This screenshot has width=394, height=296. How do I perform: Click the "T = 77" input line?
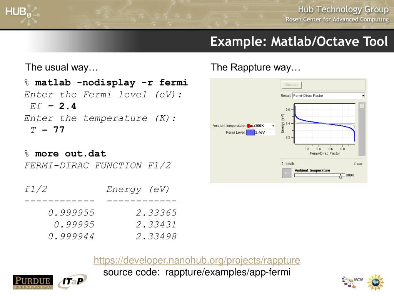click(x=47, y=129)
